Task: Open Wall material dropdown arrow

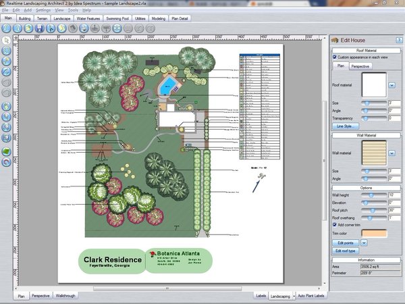Action: click(392, 154)
